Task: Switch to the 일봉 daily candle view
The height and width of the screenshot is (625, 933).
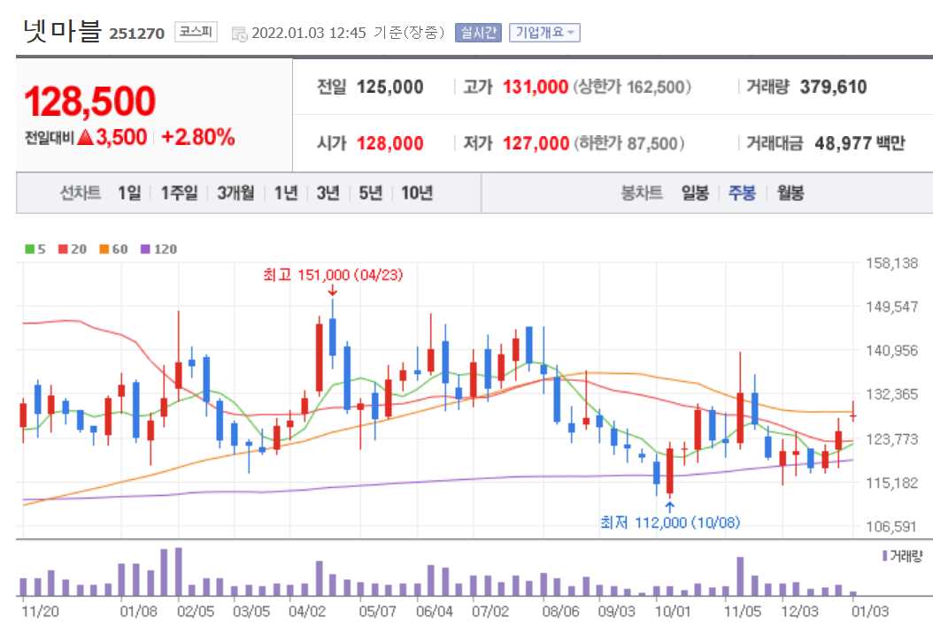Action: pos(696,193)
